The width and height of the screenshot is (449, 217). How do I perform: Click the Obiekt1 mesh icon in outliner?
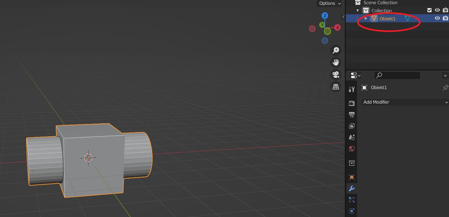point(374,18)
